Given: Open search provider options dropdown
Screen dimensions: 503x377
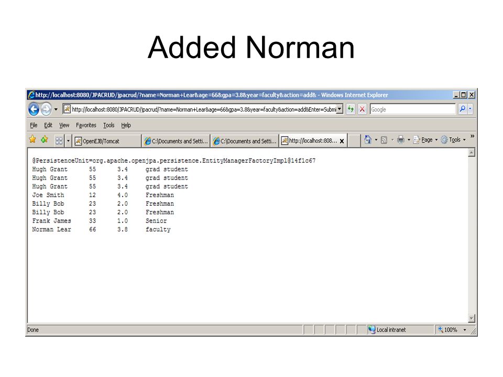Looking at the screenshot, I should 471,109.
